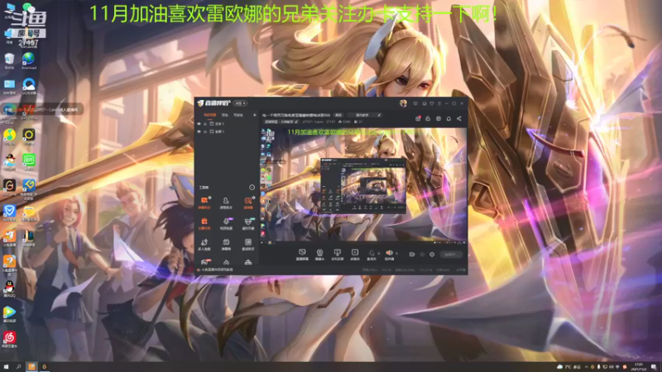The image size is (662, 372).
Task: Open the taskbar search icon
Action: (x=18, y=366)
